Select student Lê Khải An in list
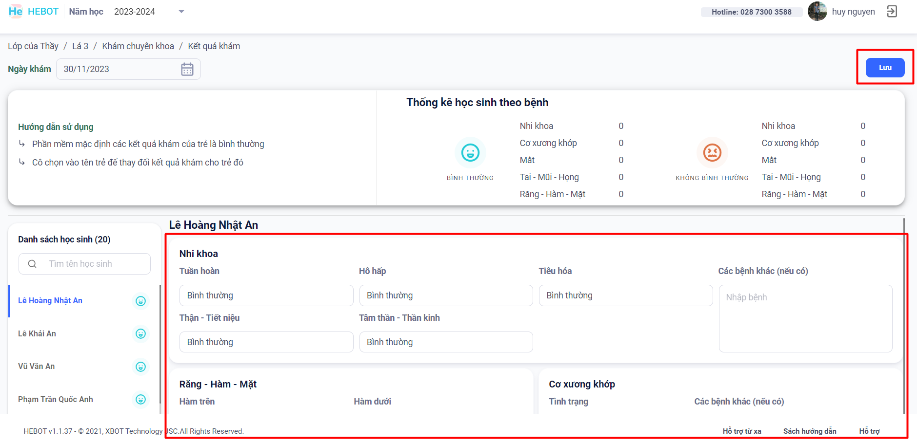The image size is (917, 442). [x=37, y=334]
